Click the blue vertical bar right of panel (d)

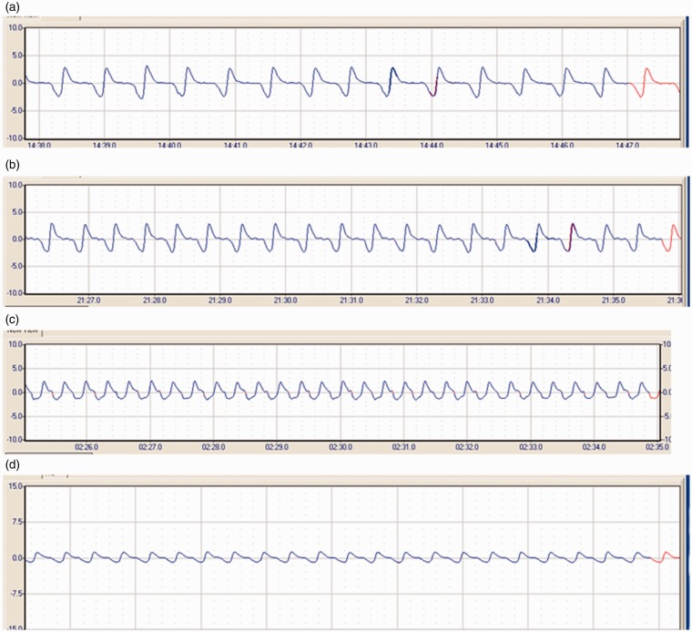click(687, 546)
